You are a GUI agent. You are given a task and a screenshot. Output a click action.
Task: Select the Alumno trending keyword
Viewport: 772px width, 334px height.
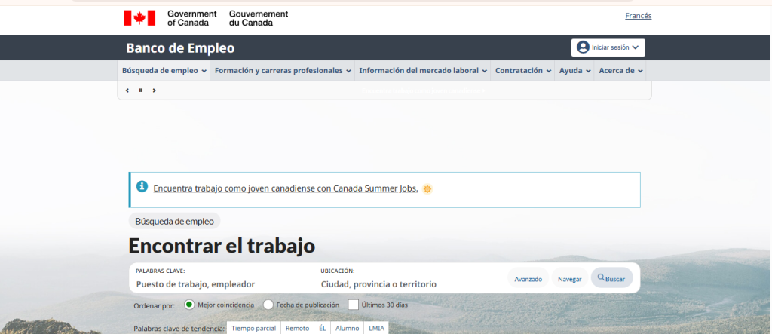347,328
